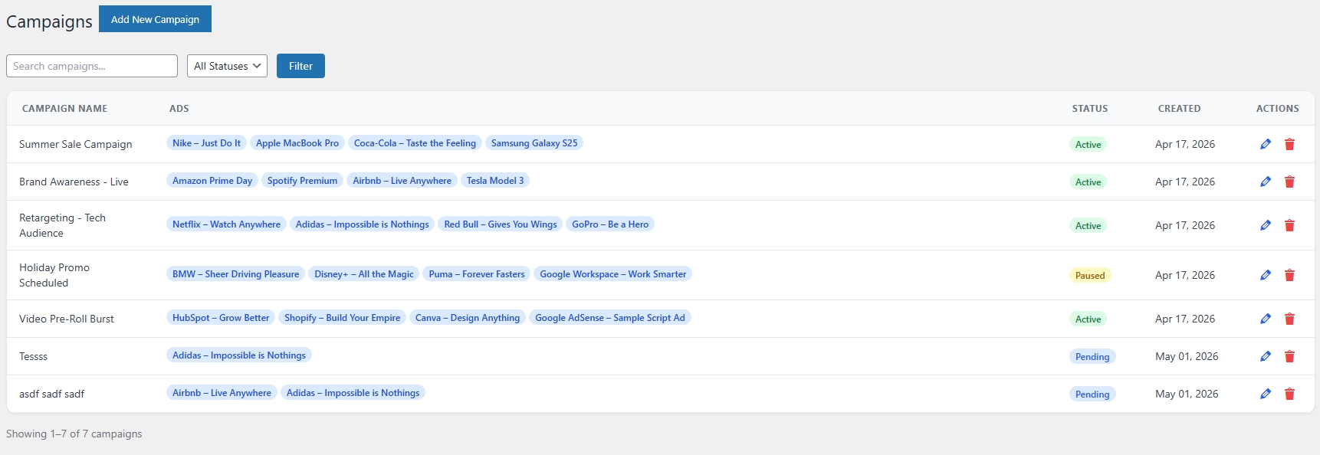Click the Created column header
Image resolution: width=1320 pixels, height=455 pixels.
(1179, 109)
